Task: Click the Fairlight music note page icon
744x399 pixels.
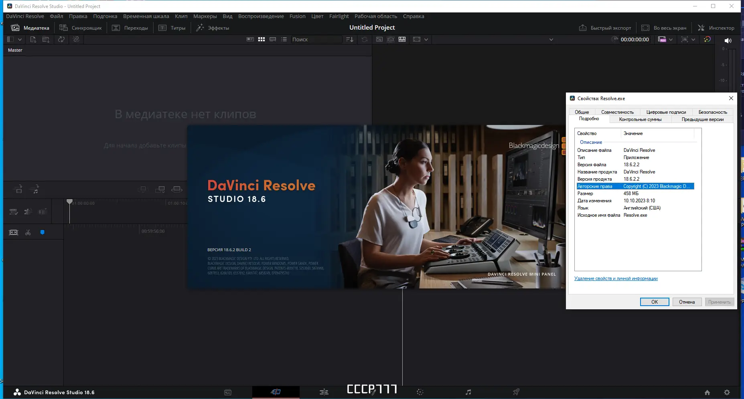Action: click(468, 392)
